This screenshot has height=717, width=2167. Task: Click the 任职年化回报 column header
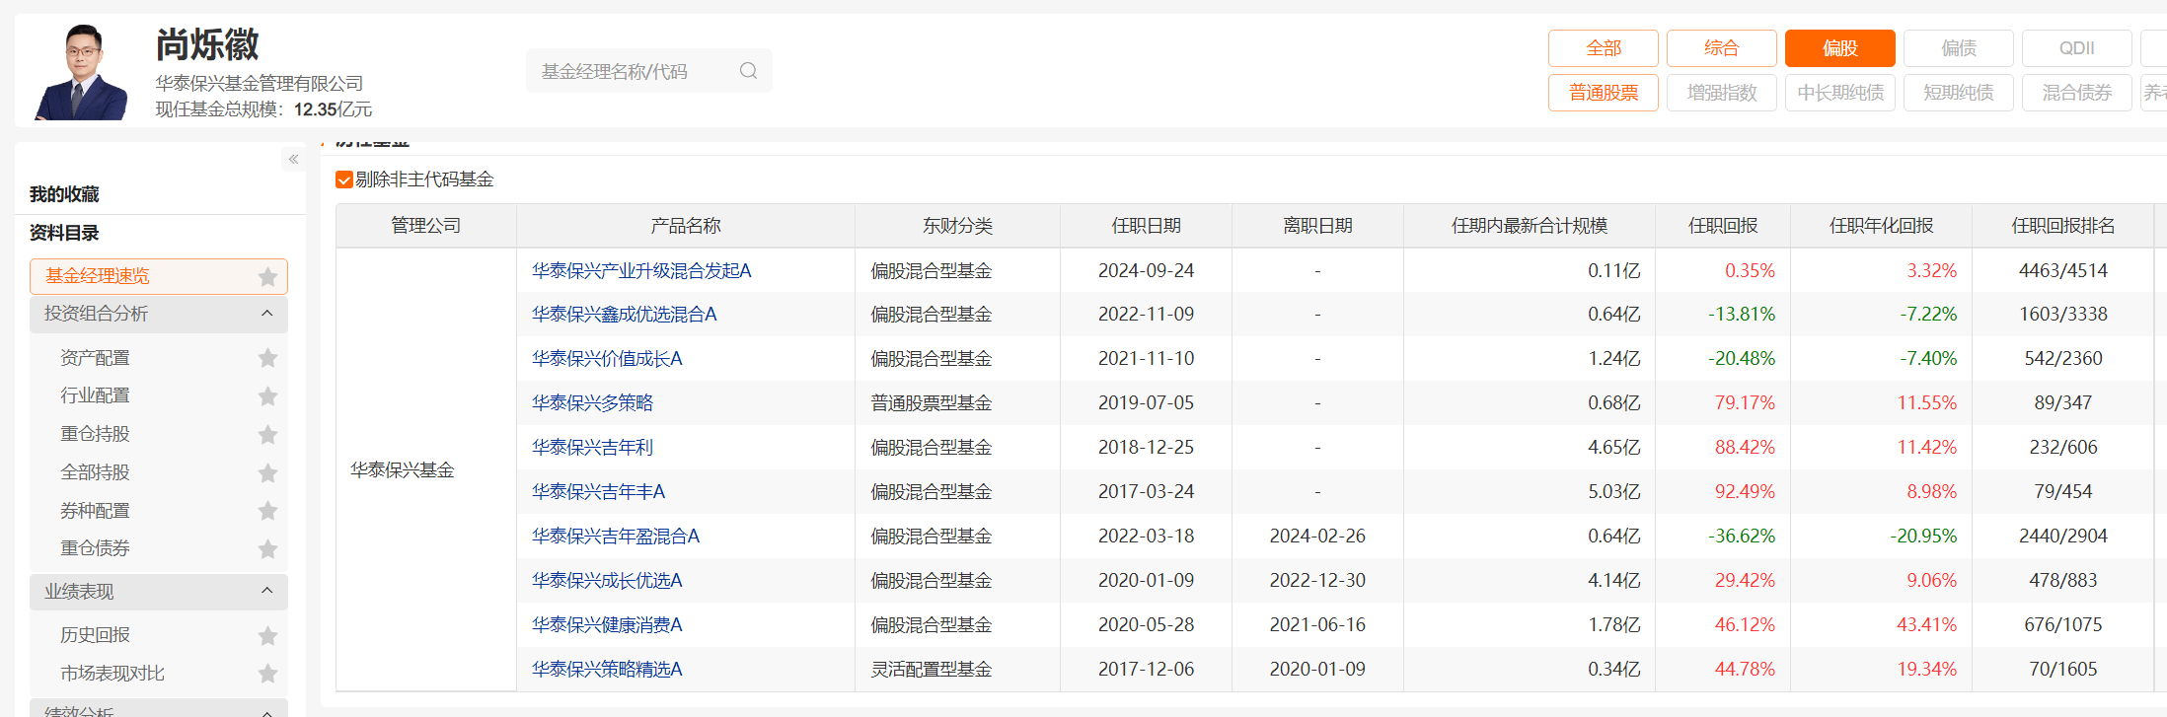coord(1881,226)
